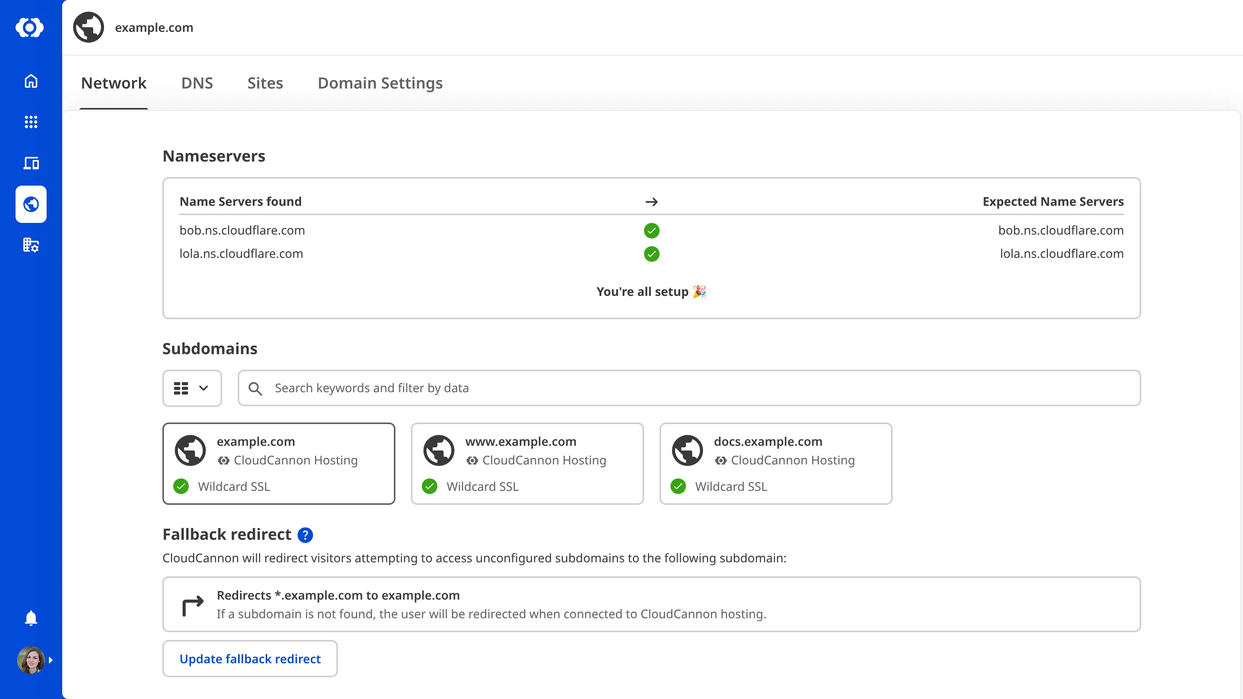Open notifications via the bell icon
The height and width of the screenshot is (699, 1243).
coord(30,618)
